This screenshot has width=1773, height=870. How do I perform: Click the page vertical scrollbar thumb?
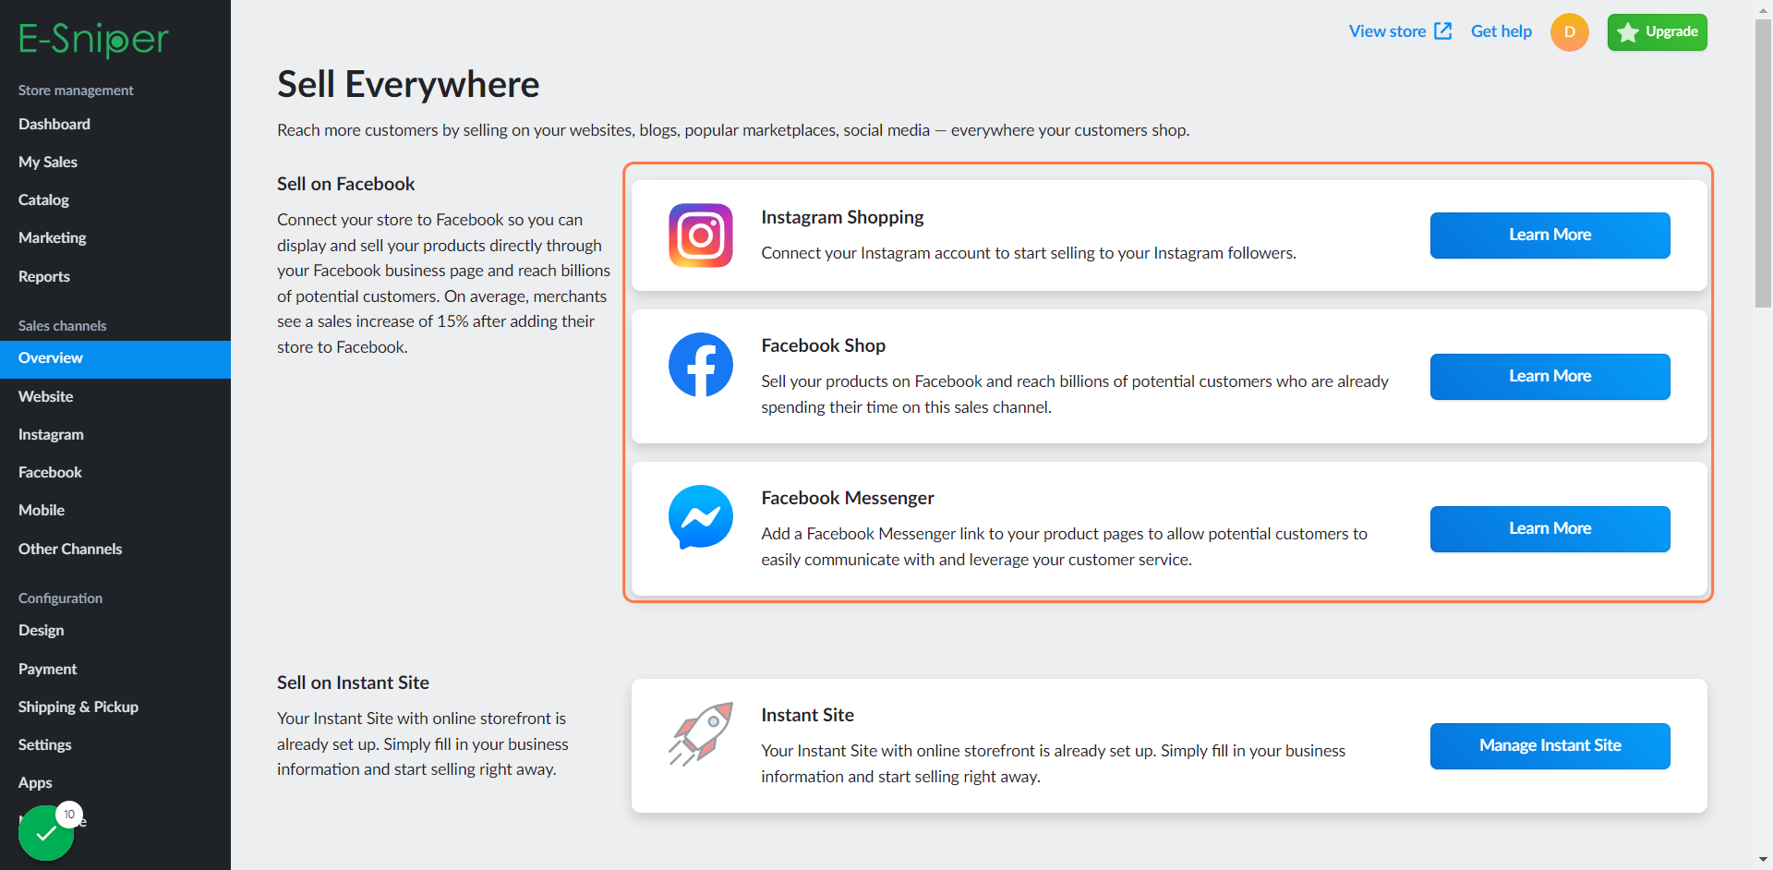[1764, 163]
